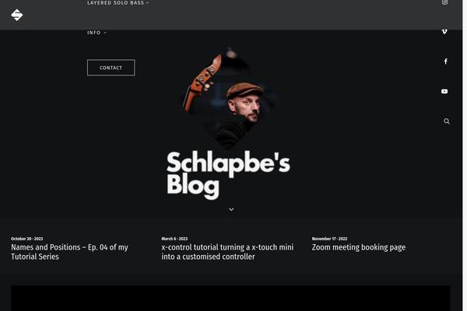This screenshot has width=467, height=311.
Task: Open the x-control tutorial post
Action: (227, 252)
